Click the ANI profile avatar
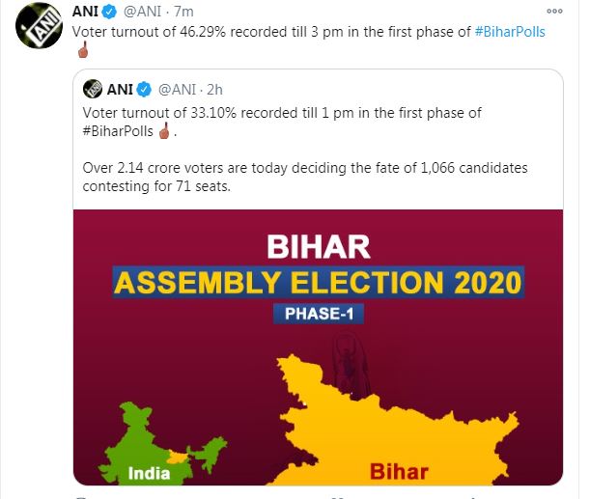The width and height of the screenshot is (590, 499). 39,25
